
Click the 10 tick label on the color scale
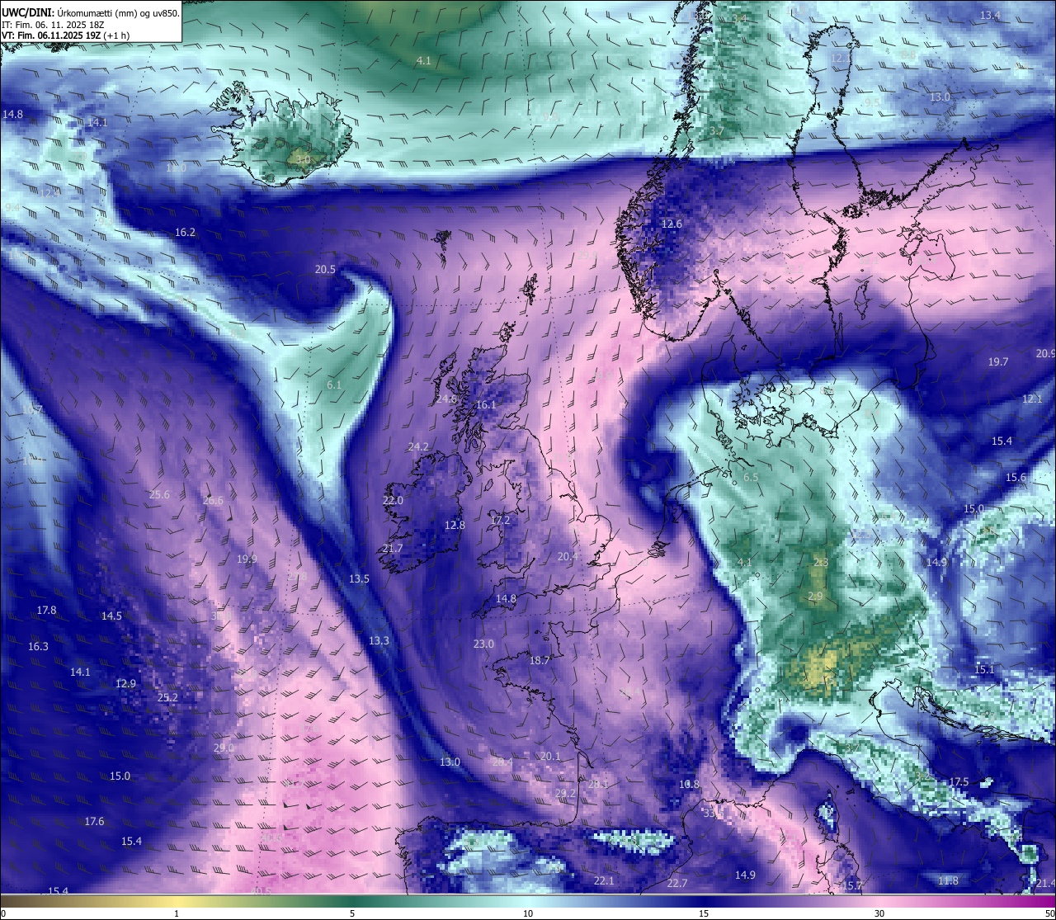528,913
